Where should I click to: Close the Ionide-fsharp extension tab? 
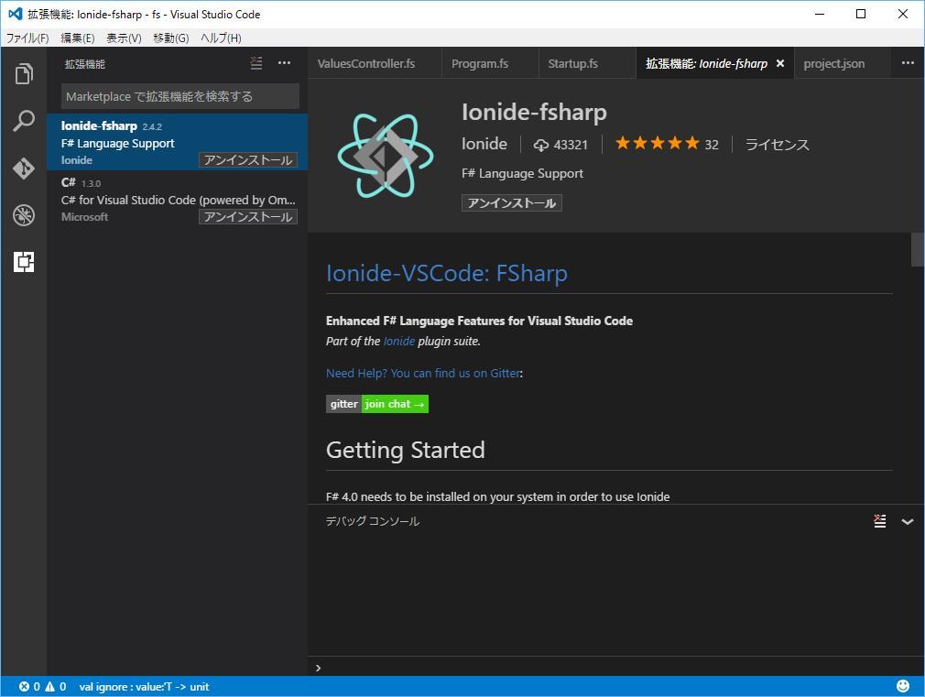tap(780, 63)
